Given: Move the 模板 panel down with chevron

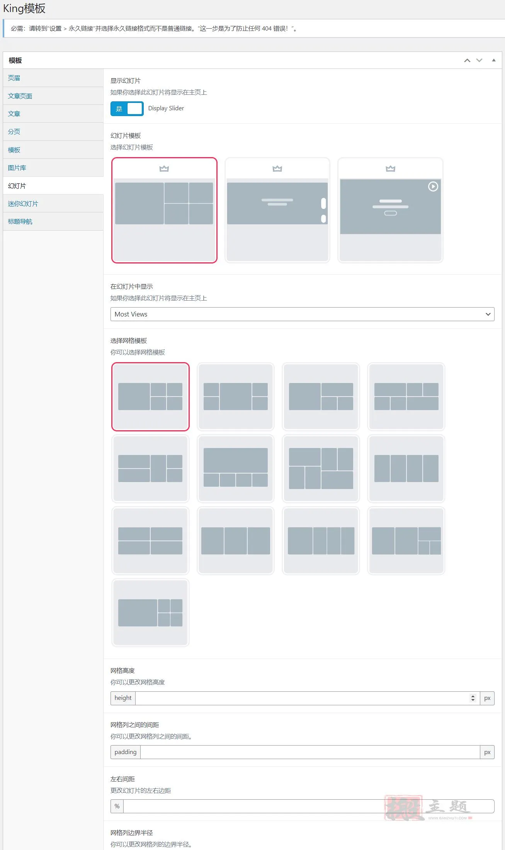Looking at the screenshot, I should coord(479,60).
